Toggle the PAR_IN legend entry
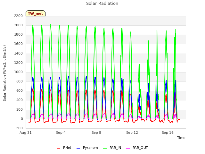Screen dimensions: 205x154 coord(112,148)
